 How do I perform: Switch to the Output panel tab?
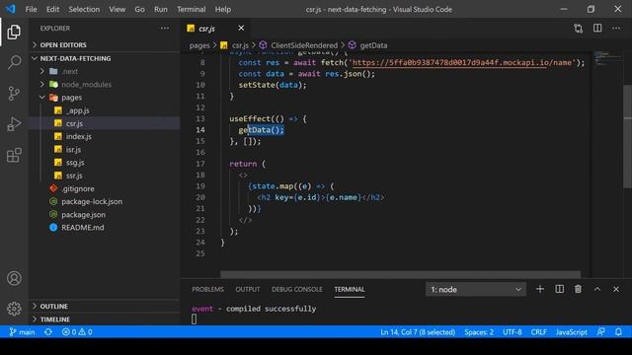coord(248,289)
